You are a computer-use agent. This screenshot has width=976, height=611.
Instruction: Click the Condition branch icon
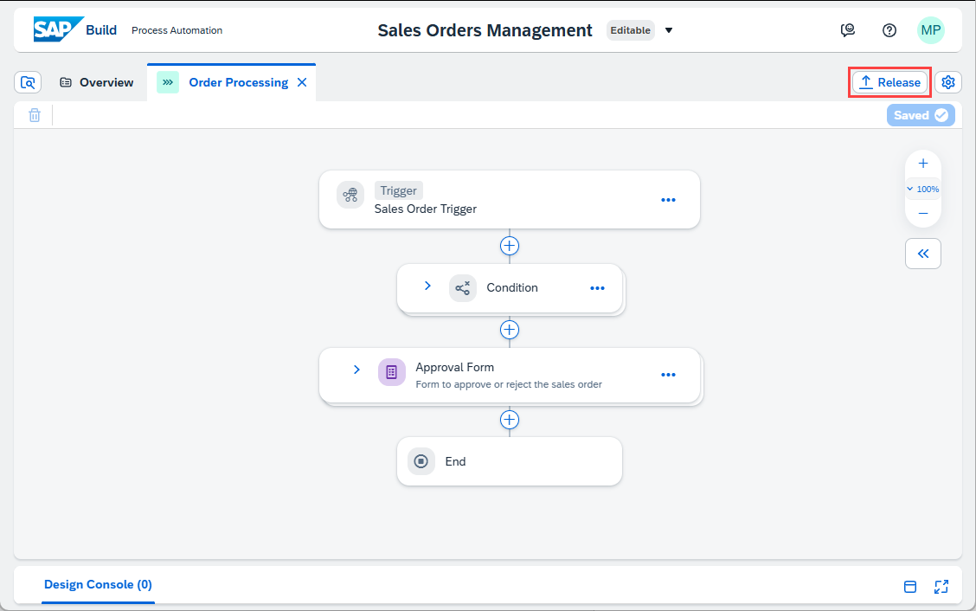463,287
